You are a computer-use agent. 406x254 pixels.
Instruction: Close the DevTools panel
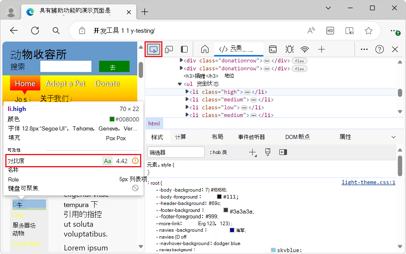point(395,49)
